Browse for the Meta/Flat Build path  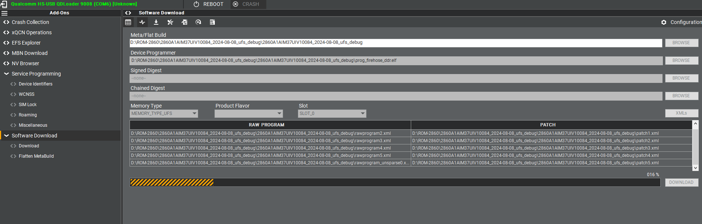681,43
